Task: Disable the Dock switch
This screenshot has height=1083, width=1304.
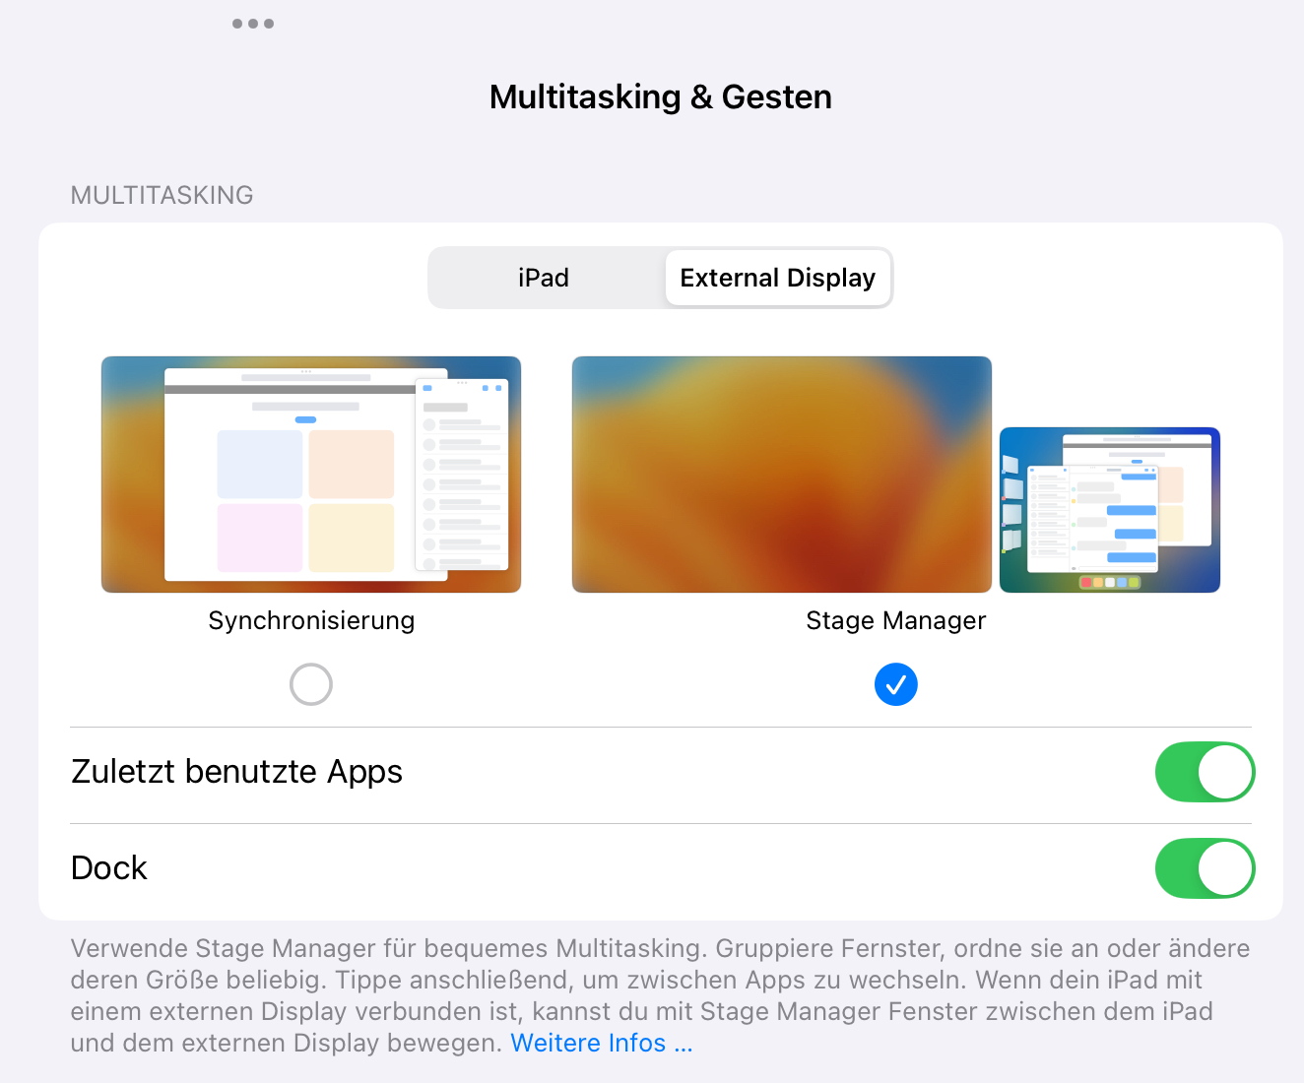Action: click(x=1205, y=868)
